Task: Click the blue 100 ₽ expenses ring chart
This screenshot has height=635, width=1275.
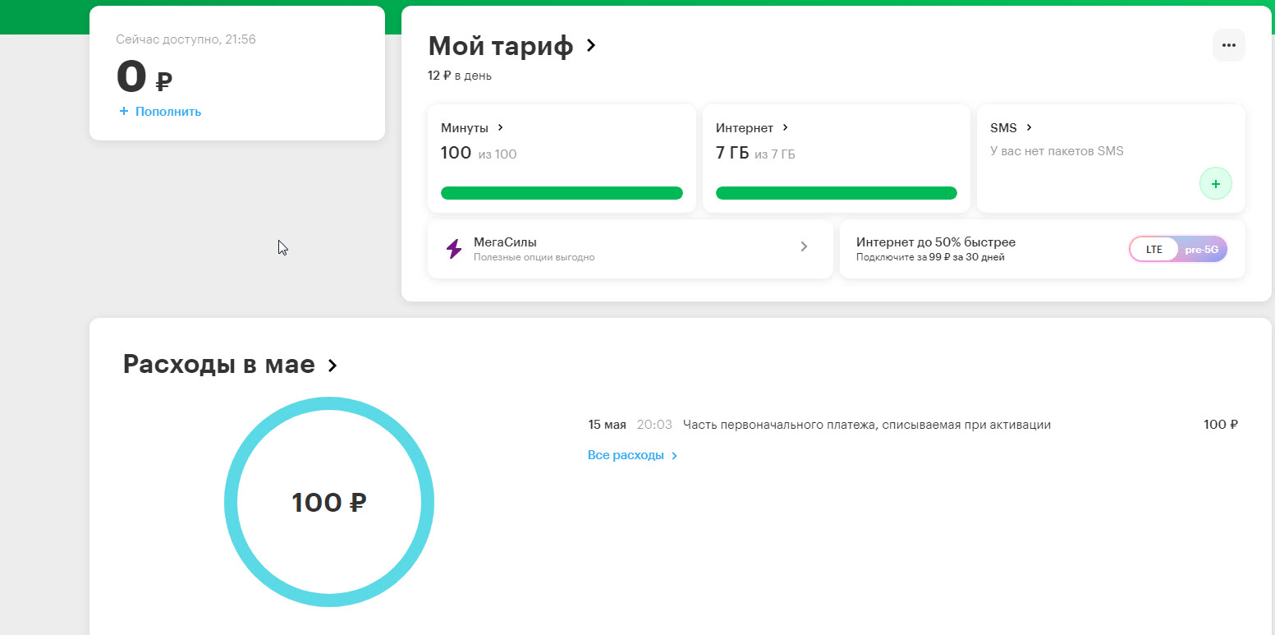Action: (x=329, y=502)
